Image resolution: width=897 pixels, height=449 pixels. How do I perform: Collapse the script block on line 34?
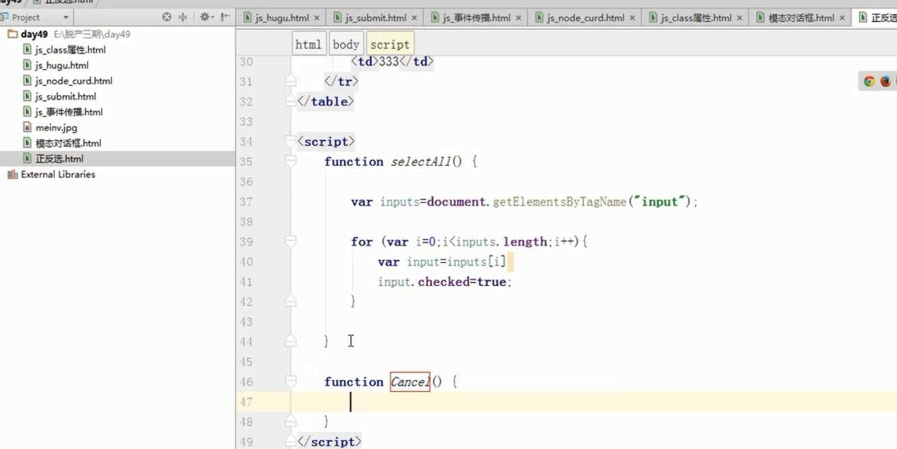[x=291, y=142]
